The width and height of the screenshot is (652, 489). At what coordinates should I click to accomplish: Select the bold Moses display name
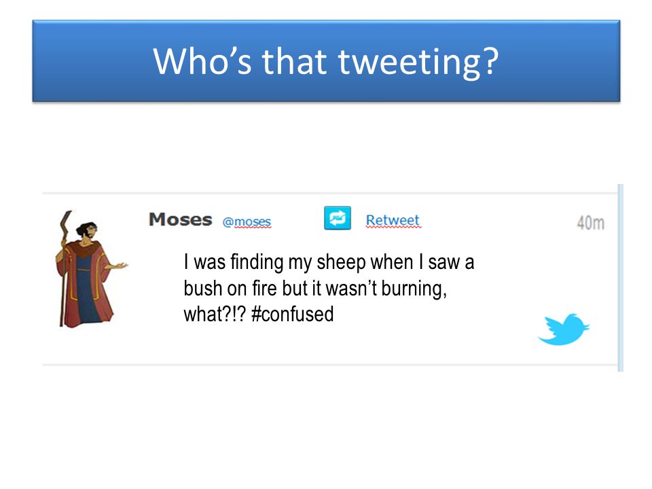click(181, 219)
